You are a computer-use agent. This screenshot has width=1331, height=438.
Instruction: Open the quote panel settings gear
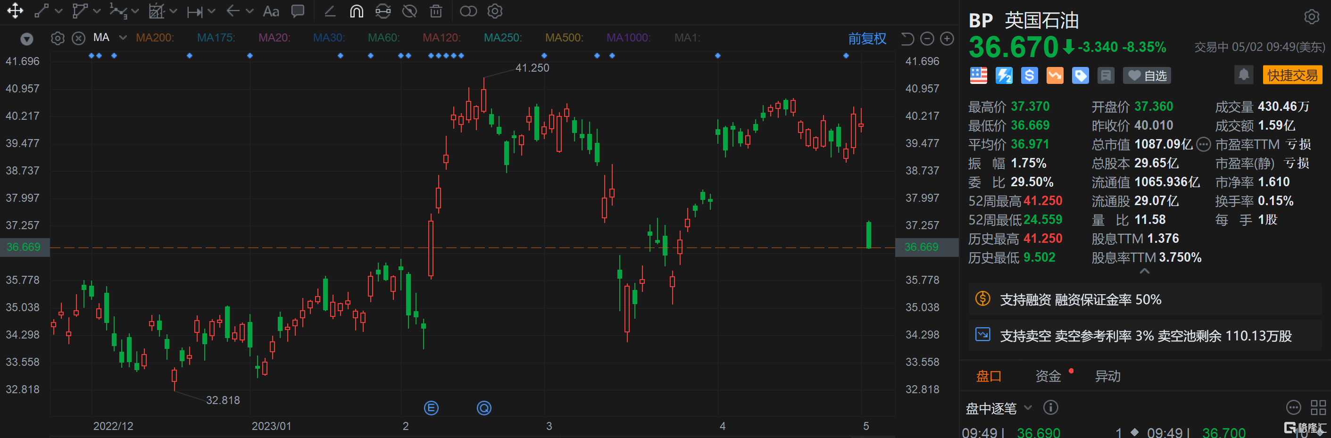(x=1311, y=17)
